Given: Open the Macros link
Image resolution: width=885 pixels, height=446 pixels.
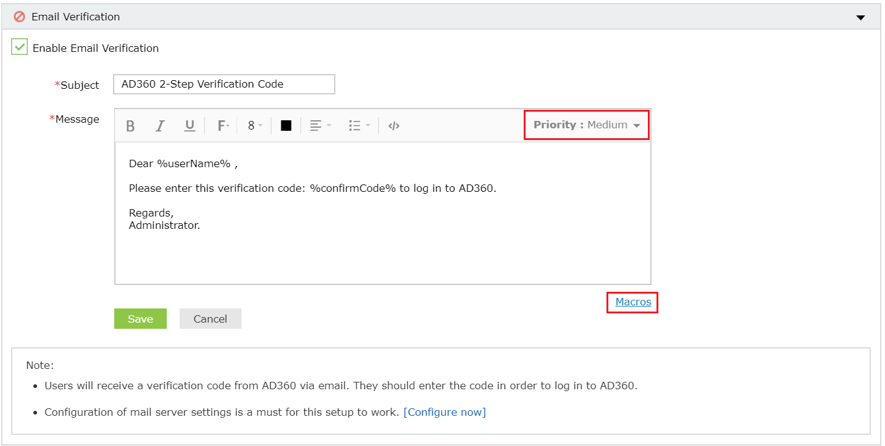Looking at the screenshot, I should (632, 302).
